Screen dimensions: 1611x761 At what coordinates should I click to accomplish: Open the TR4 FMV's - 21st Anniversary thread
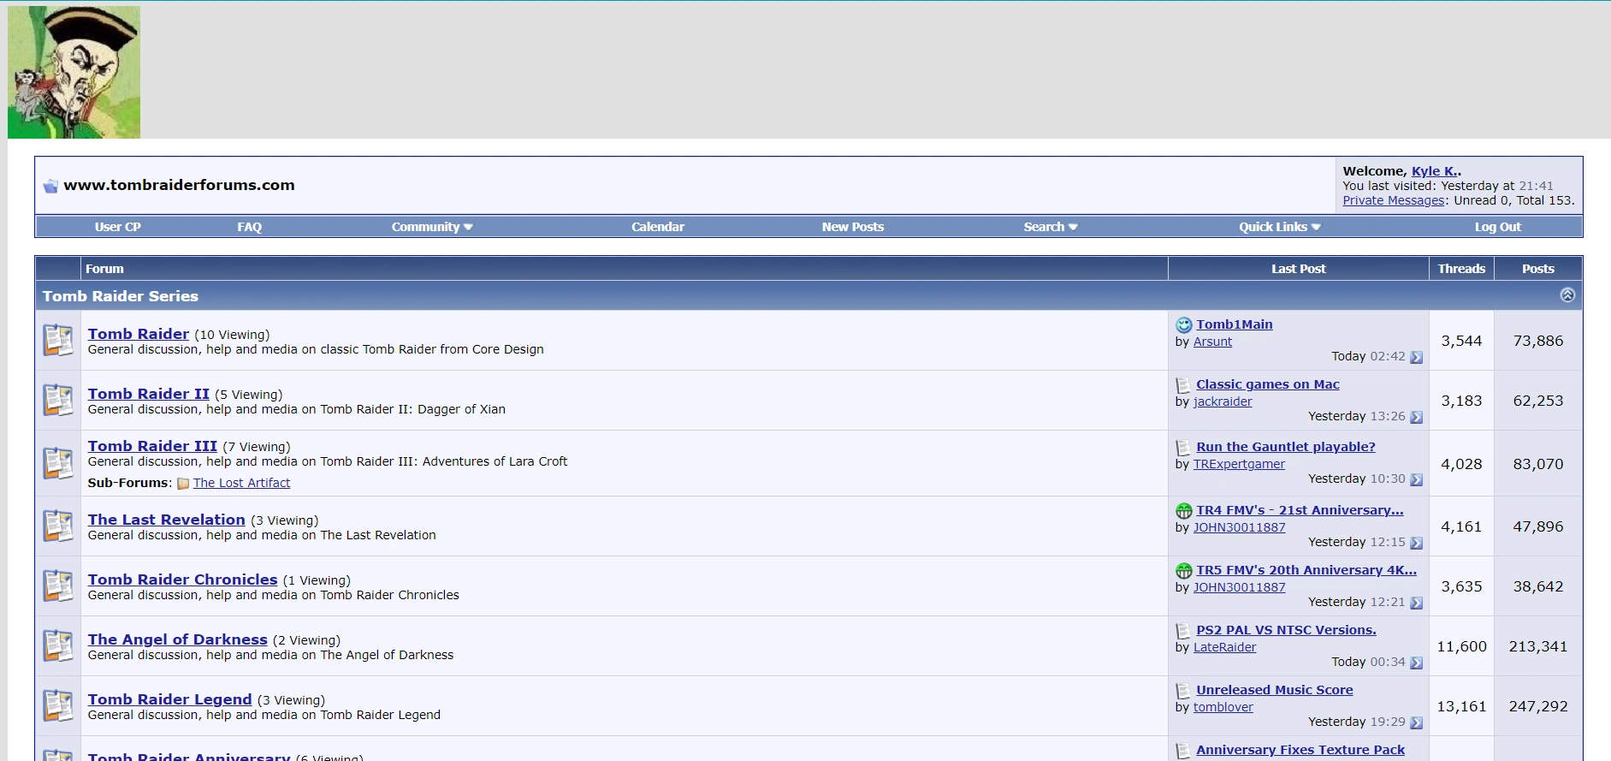1300,510
